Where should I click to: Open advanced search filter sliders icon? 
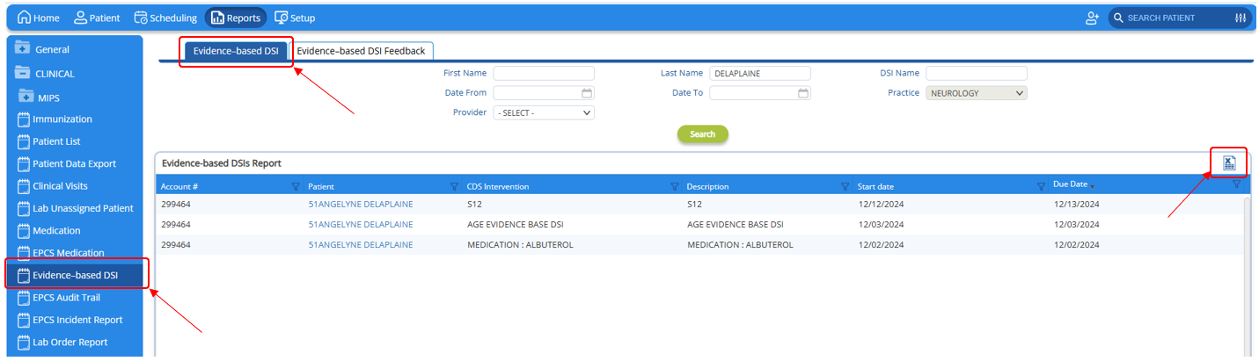click(1241, 18)
